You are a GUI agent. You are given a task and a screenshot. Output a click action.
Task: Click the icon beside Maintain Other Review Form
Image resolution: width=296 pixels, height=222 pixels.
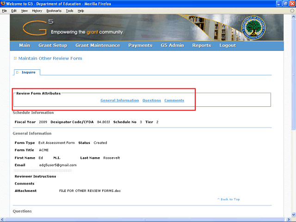[15, 58]
